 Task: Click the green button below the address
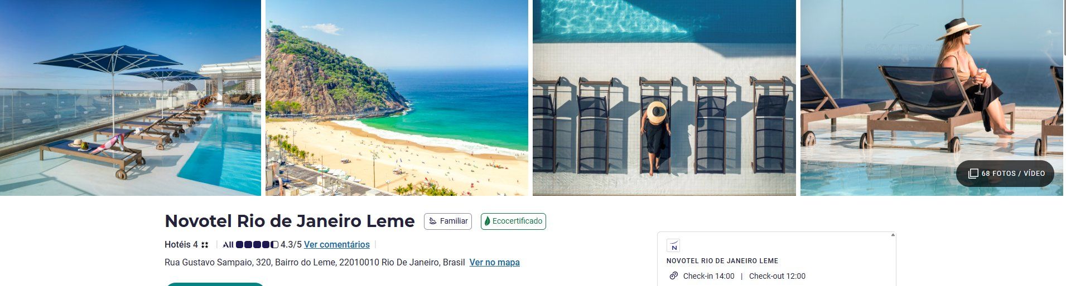(x=215, y=284)
